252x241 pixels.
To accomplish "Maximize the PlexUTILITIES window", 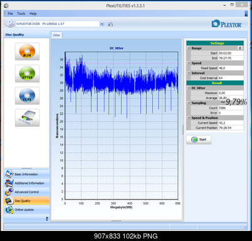I will [x=232, y=4].
